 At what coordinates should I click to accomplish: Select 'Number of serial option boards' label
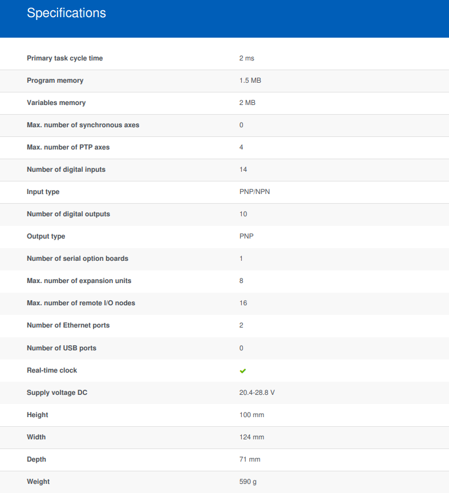click(78, 258)
